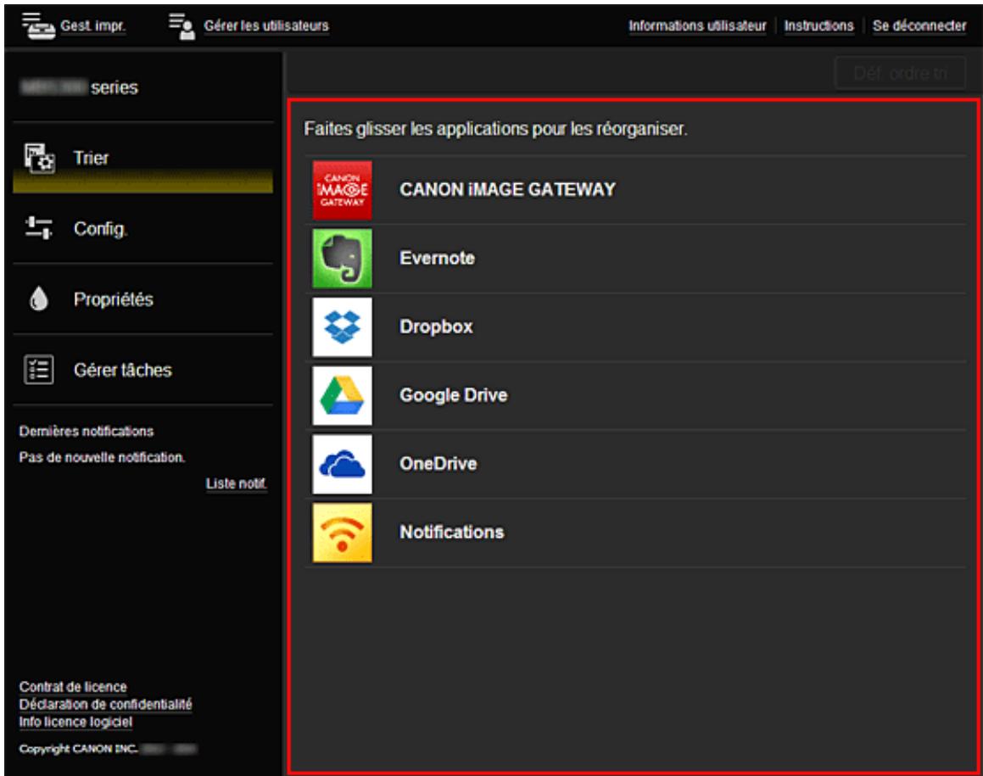Screen dimensions: 983x776
Task: Click the Informations utilisateur link
Action: tap(697, 26)
